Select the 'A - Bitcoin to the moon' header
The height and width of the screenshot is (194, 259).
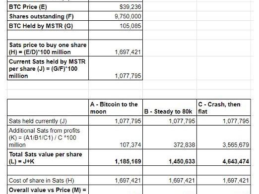[116, 107]
